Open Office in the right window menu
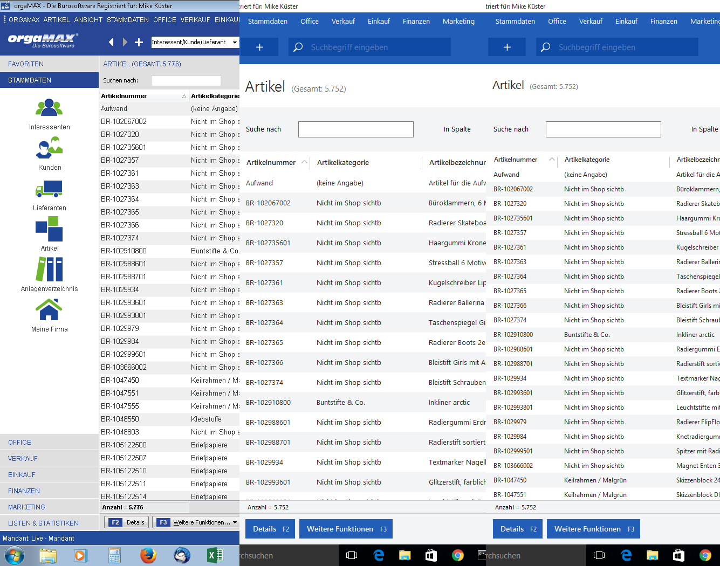Screen dimensions: 720x566 (557, 21)
